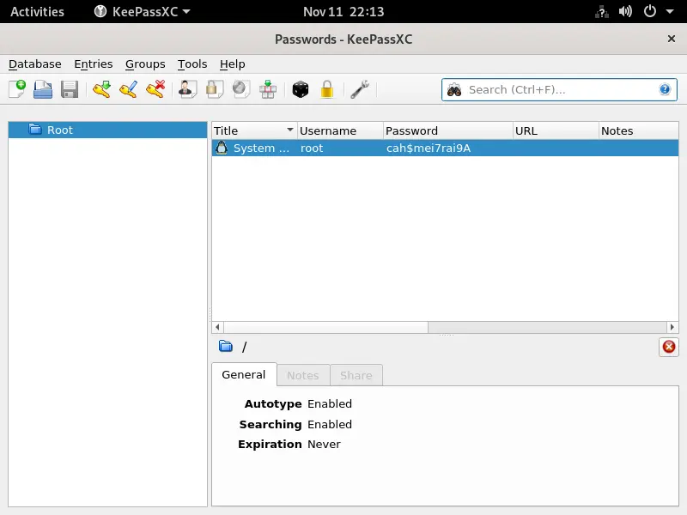The width and height of the screenshot is (687, 515).
Task: Select the Root group in tree
Action: click(60, 130)
